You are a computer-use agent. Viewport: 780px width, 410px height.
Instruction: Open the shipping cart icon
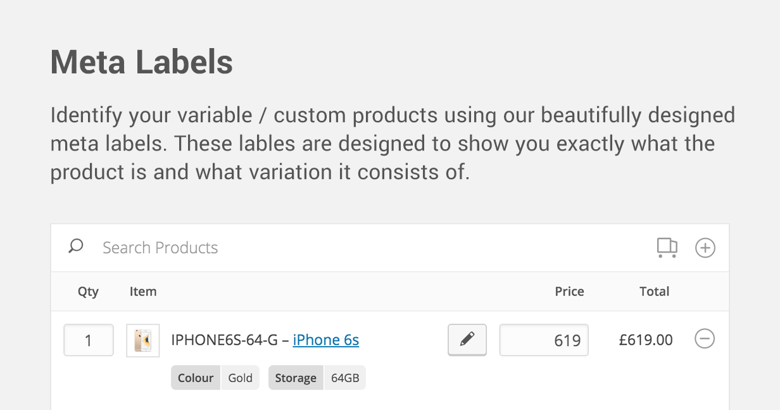pos(667,247)
